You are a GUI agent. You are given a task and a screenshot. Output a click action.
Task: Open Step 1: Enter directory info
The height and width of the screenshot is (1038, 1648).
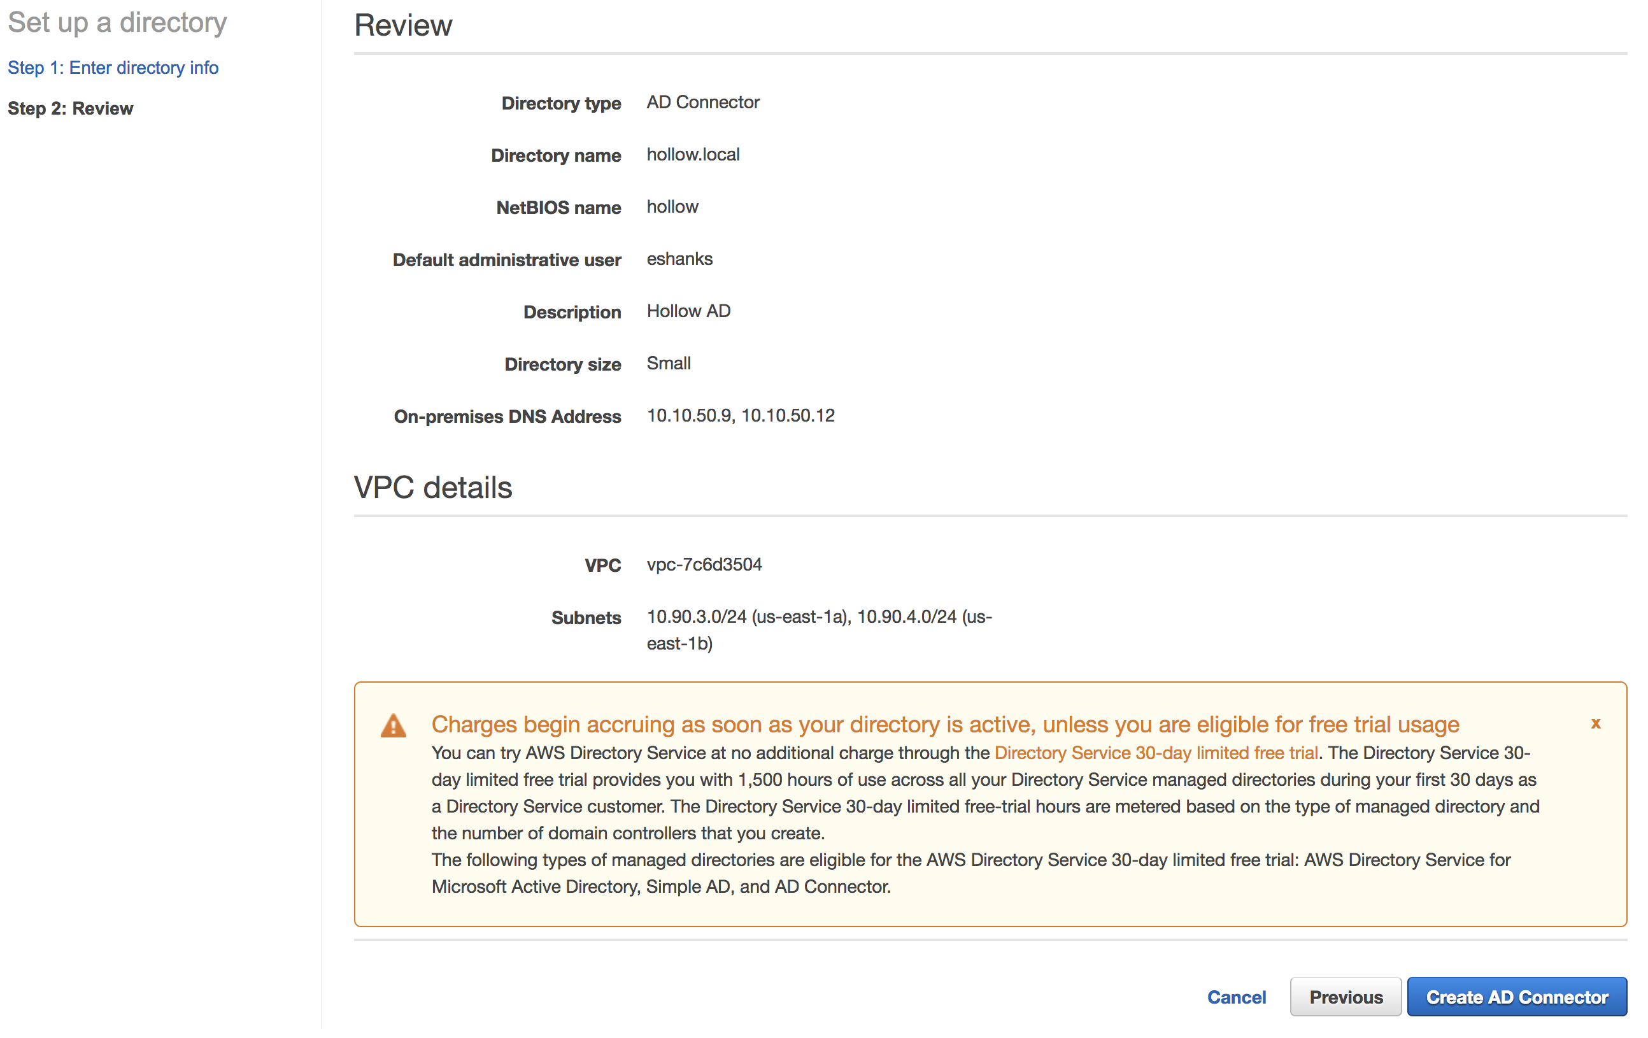tap(113, 68)
